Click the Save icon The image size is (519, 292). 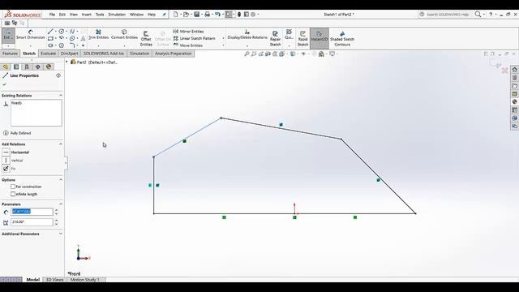click(196, 15)
